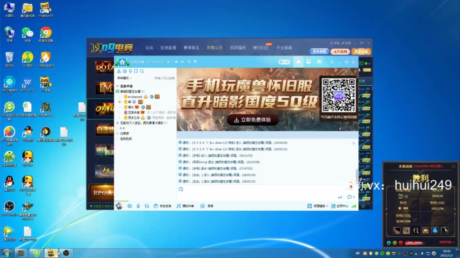Screen dimensions: 460x258
Task: Click the shield icon in channel header
Action: 195,62
